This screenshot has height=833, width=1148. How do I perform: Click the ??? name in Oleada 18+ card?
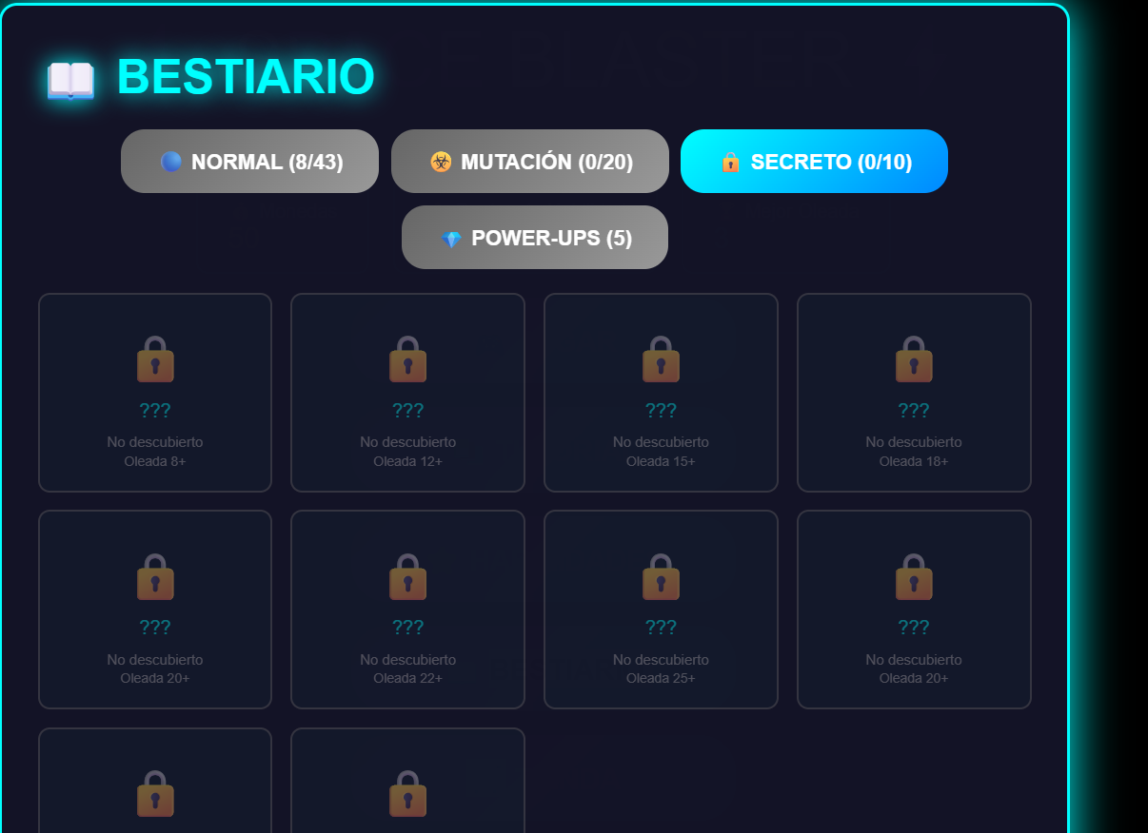coord(914,411)
